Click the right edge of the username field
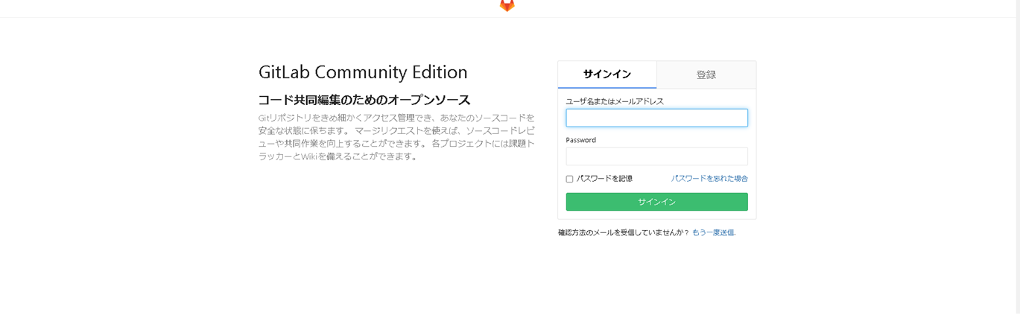 tap(741, 118)
